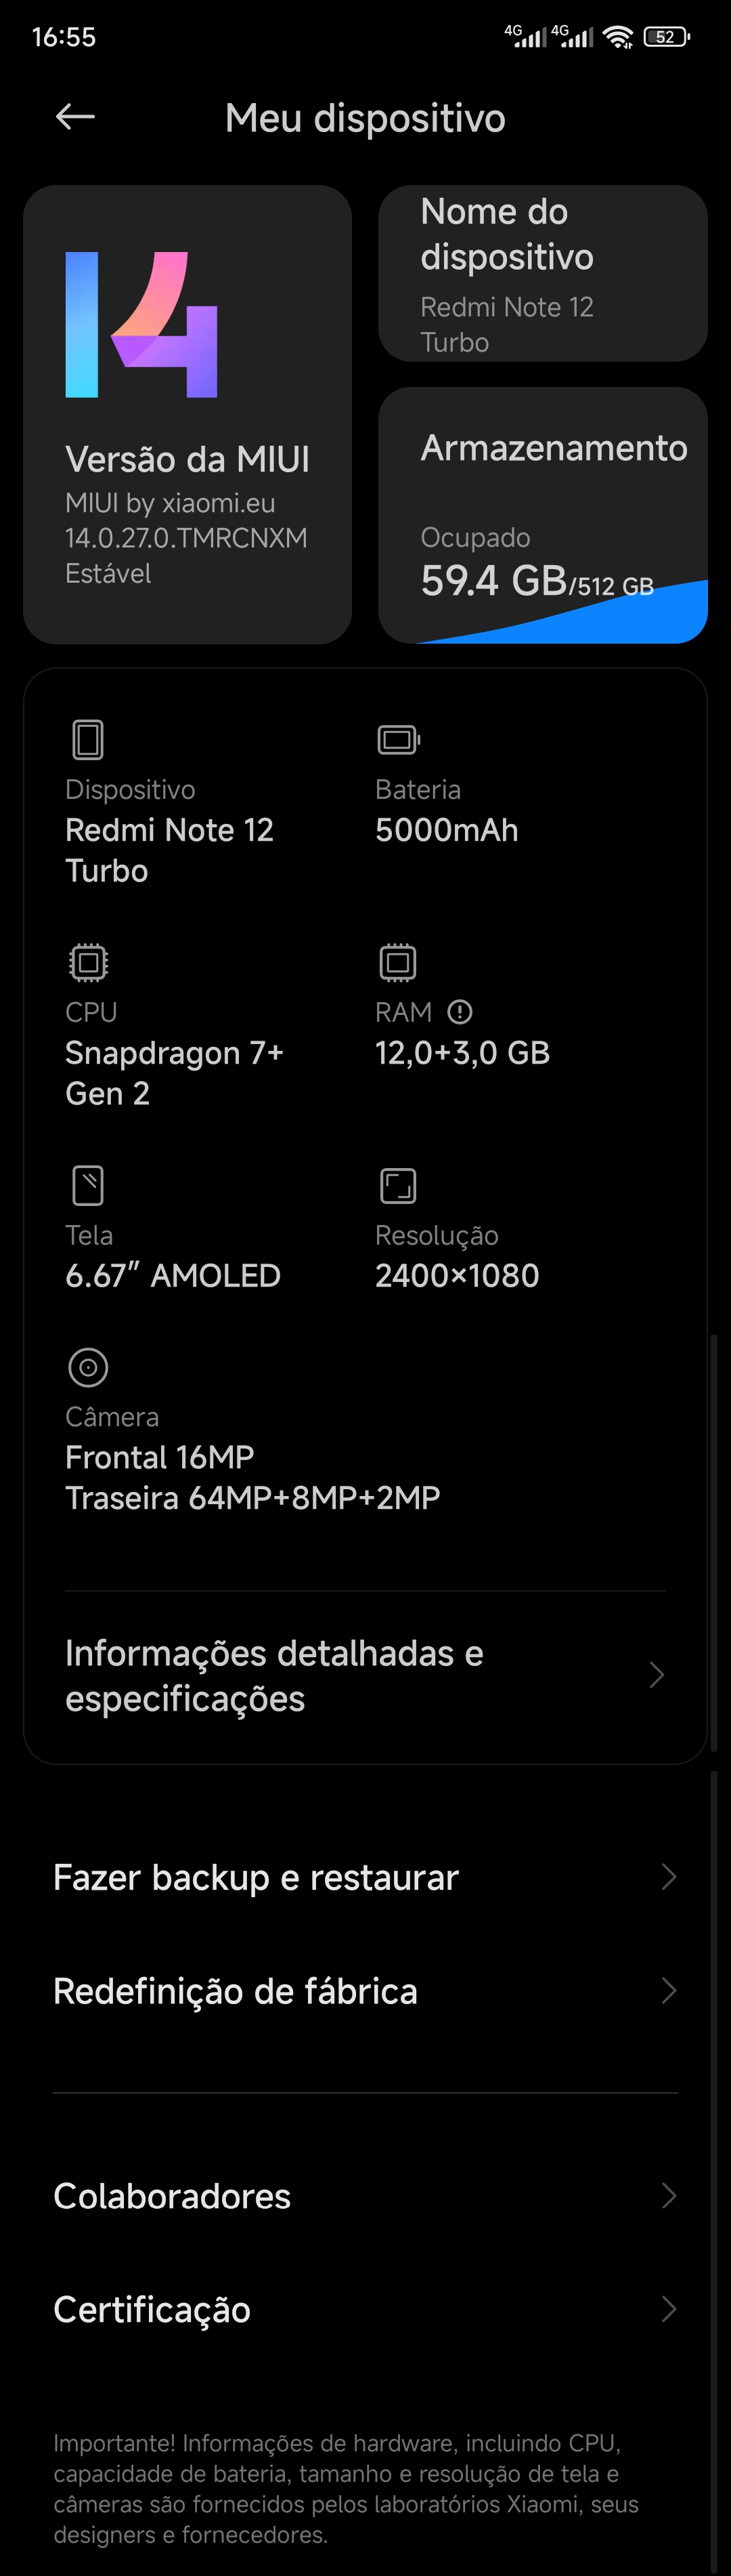Screen dimensions: 731x2576
Task: Tap the Tela display icon
Action: pos(88,1186)
